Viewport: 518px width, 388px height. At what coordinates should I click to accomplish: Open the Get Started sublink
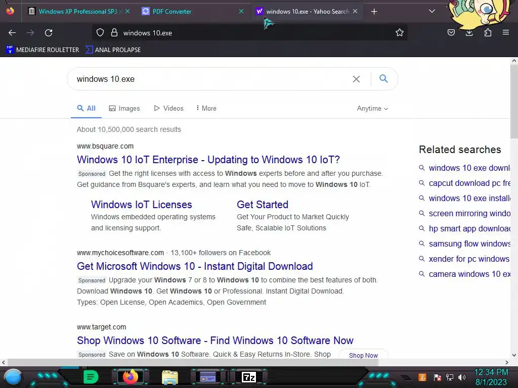263,205
